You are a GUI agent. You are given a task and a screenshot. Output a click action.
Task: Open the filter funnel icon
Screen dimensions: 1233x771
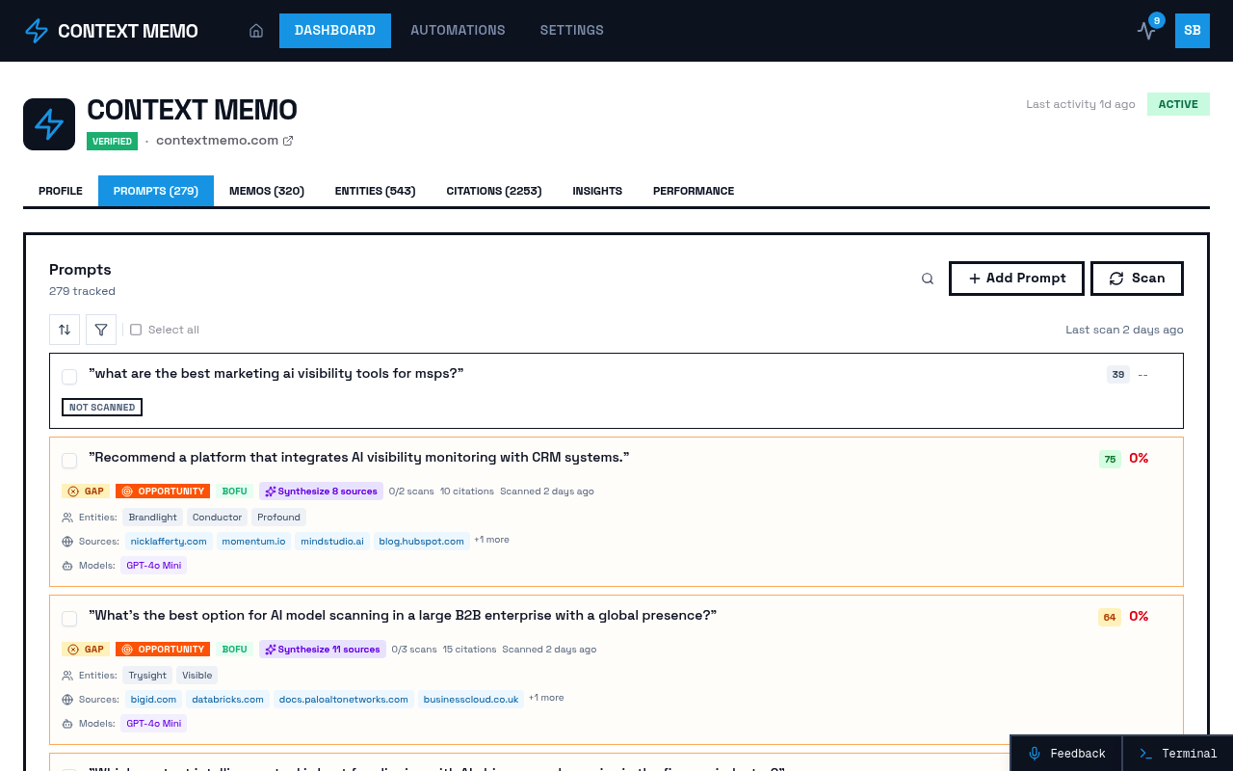(101, 330)
